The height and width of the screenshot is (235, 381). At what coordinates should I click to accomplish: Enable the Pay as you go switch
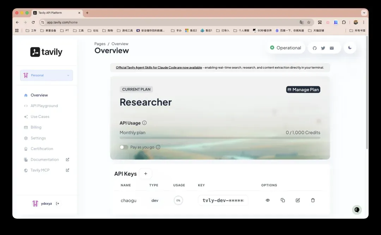click(x=124, y=147)
